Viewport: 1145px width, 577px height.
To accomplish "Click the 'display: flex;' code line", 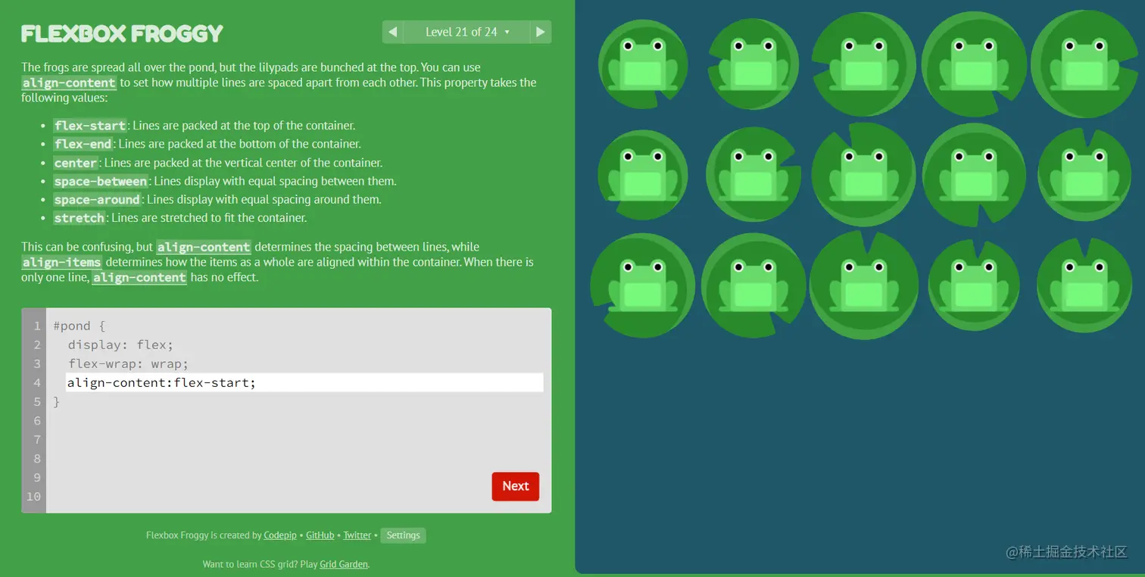I will point(121,345).
